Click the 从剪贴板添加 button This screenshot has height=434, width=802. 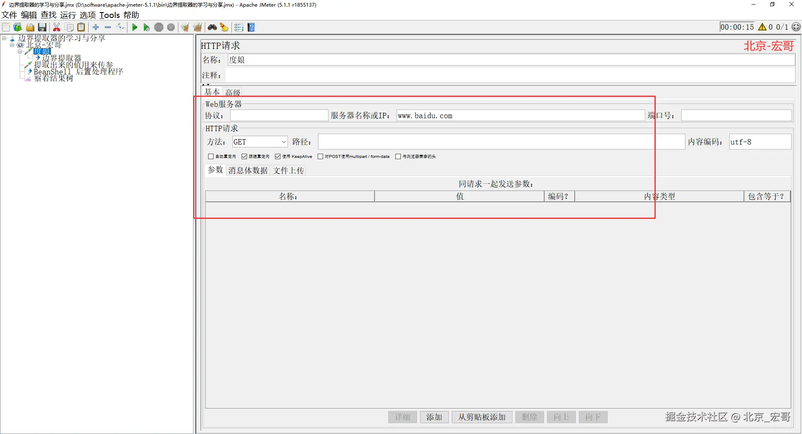(482, 417)
